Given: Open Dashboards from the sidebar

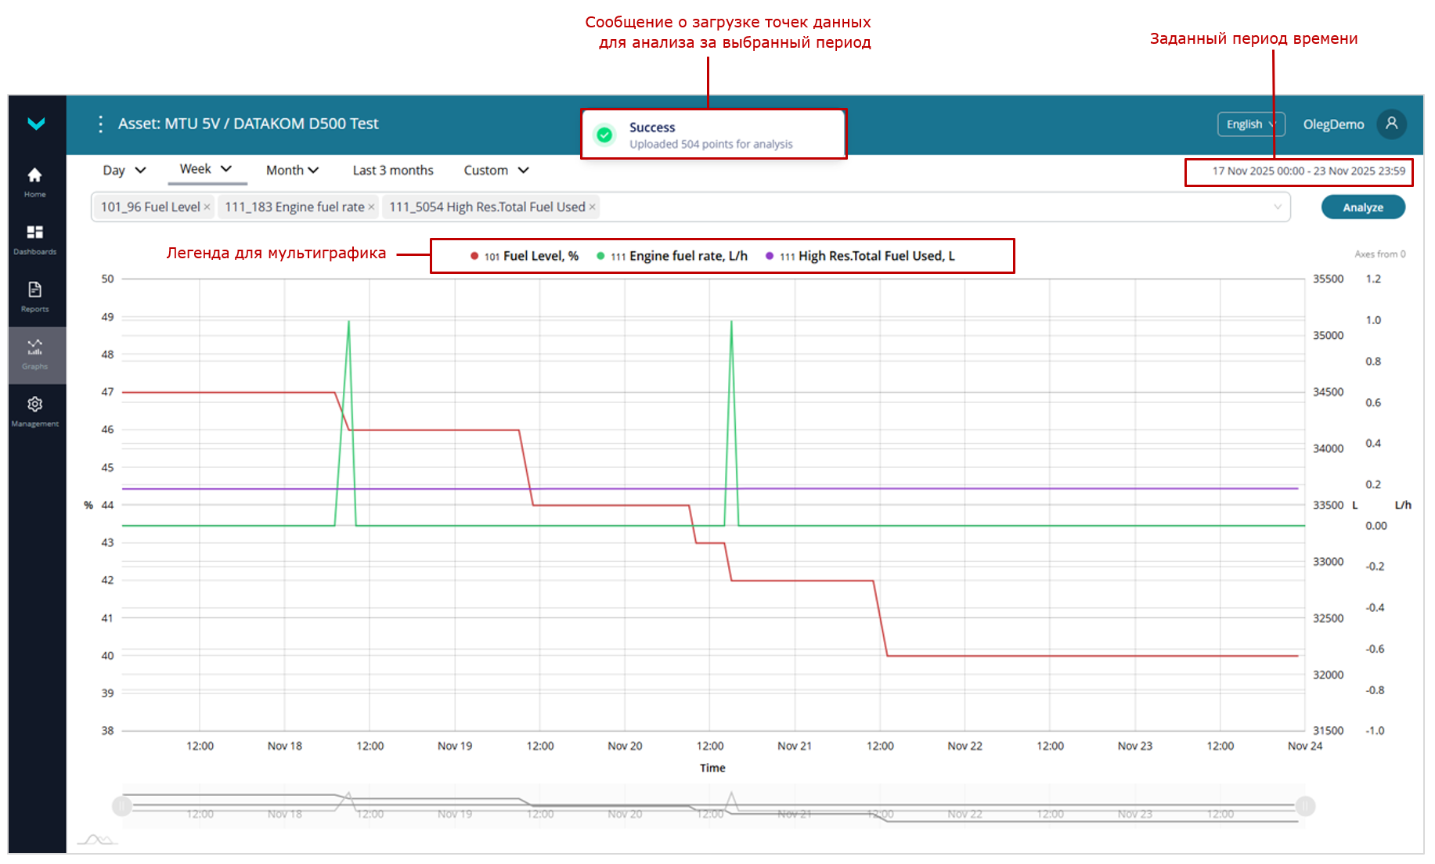Looking at the screenshot, I should pyautogui.click(x=34, y=239).
